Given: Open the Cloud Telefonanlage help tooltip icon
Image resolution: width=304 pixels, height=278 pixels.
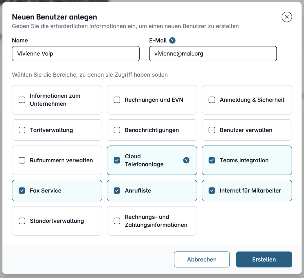Looking at the screenshot, I should 186,160.
